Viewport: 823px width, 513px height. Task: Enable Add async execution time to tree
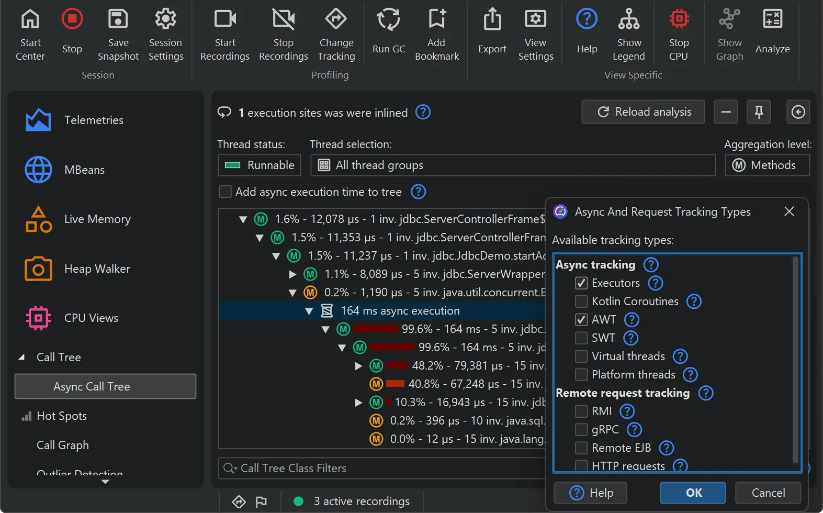tap(225, 192)
